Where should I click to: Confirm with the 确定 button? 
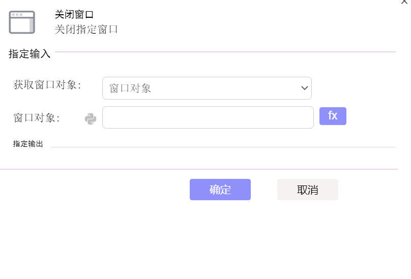[220, 190]
